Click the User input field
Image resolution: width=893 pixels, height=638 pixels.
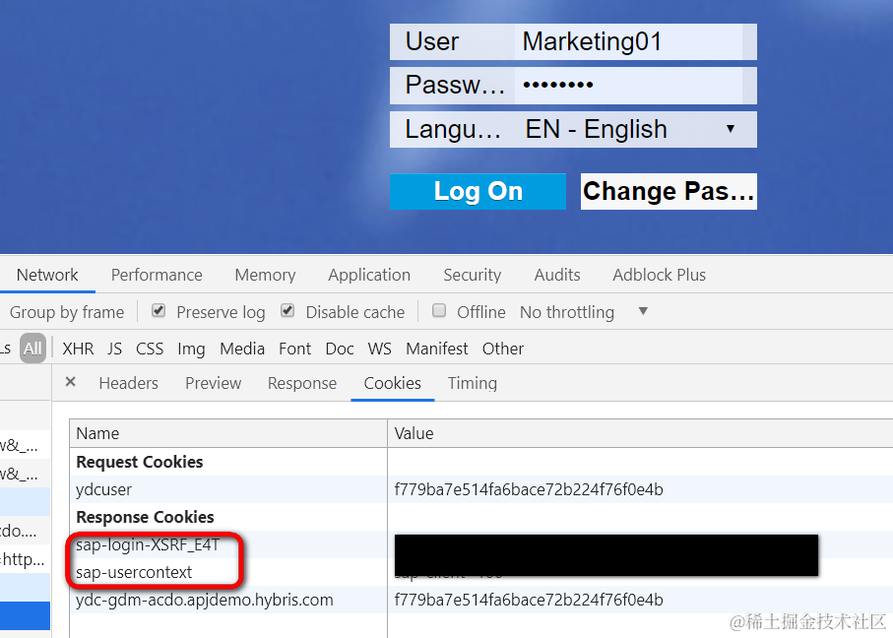pos(629,41)
